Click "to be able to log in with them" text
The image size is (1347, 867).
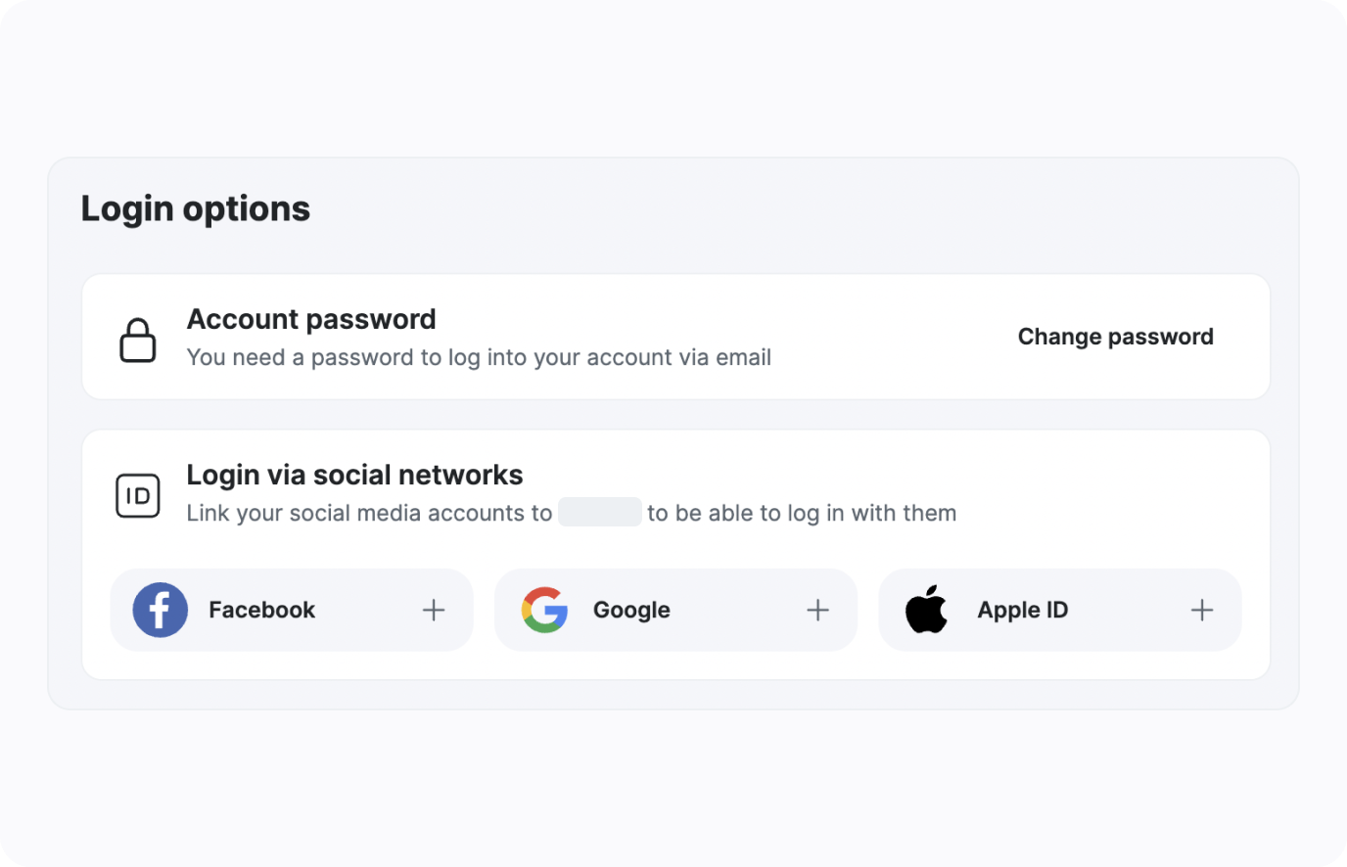(802, 513)
